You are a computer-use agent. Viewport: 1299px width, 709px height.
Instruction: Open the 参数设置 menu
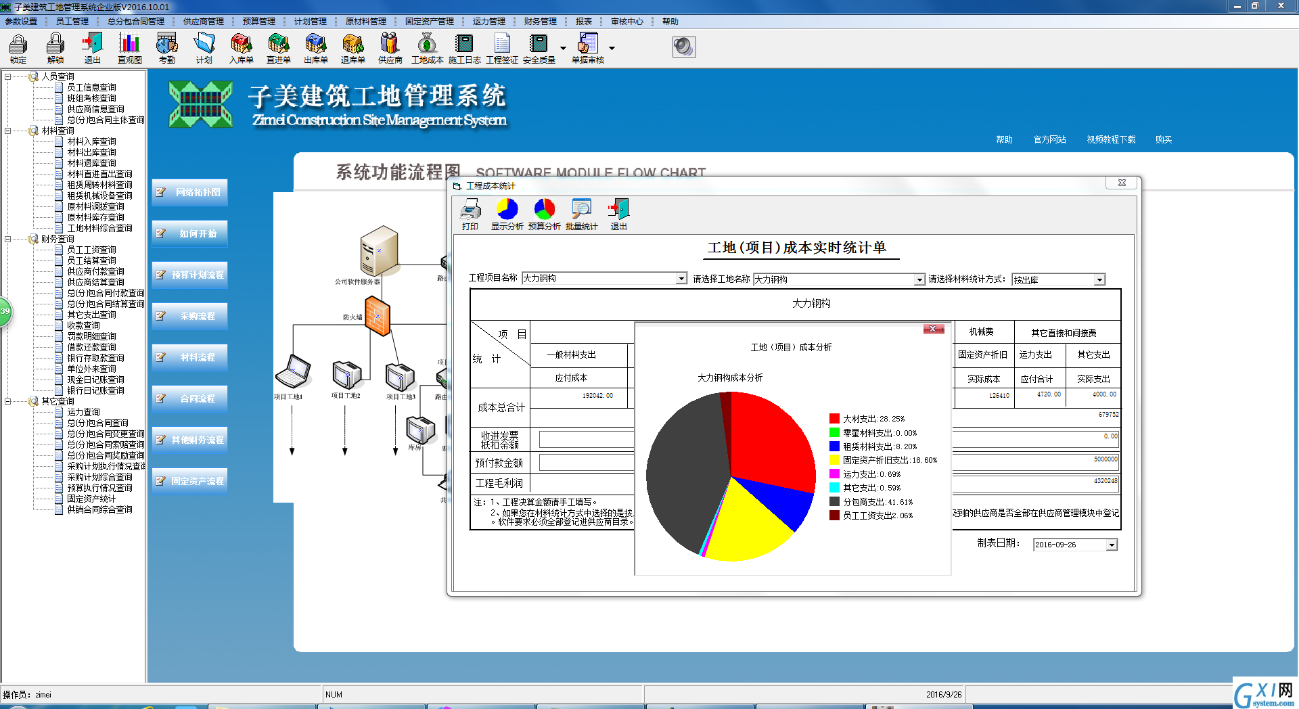[x=21, y=22]
